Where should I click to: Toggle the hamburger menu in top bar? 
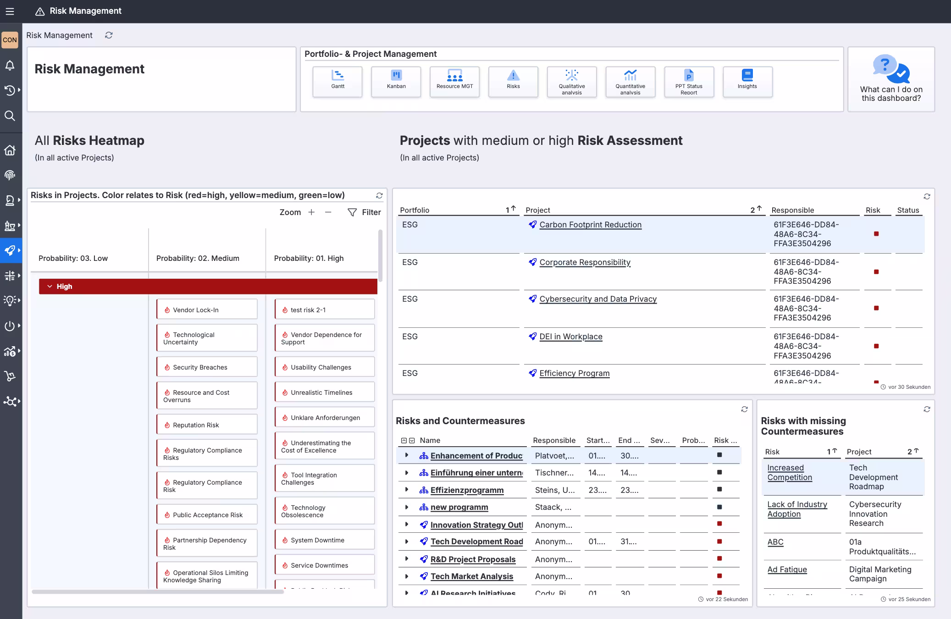pos(10,11)
